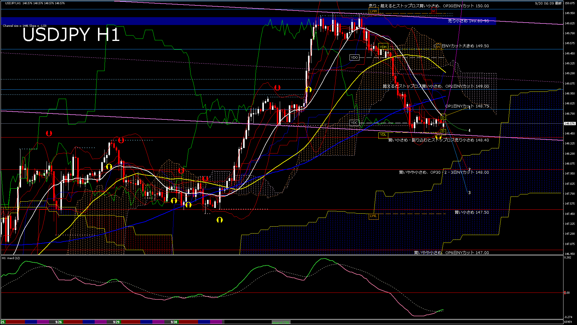Select the 9/30 date marker on timeline
577x325 pixels.
(174, 322)
